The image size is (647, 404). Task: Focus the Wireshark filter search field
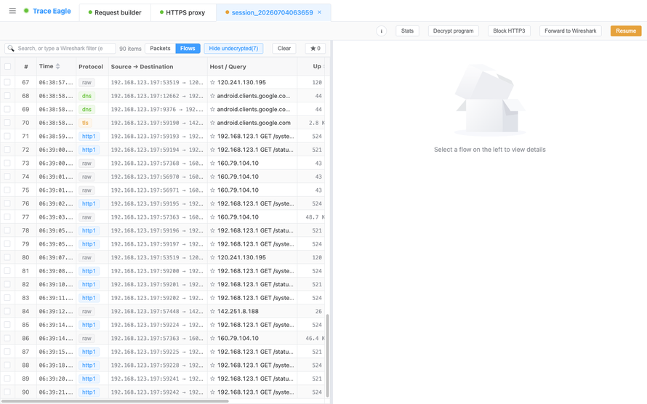60,48
